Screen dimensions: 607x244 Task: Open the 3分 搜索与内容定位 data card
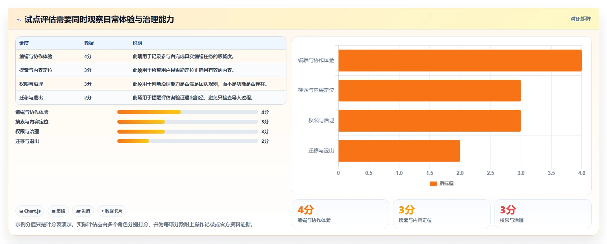(442, 214)
